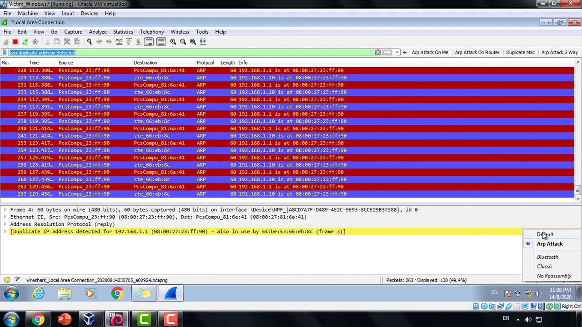
Task: Select the No Reassembly profile
Action: (554, 276)
